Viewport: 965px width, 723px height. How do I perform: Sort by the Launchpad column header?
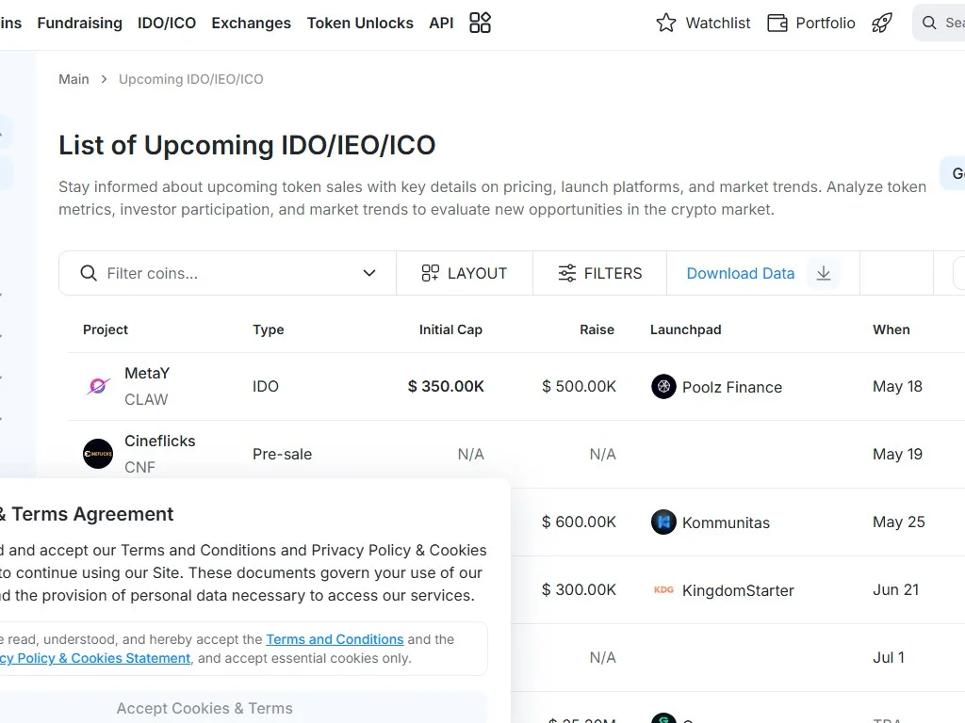coord(686,329)
